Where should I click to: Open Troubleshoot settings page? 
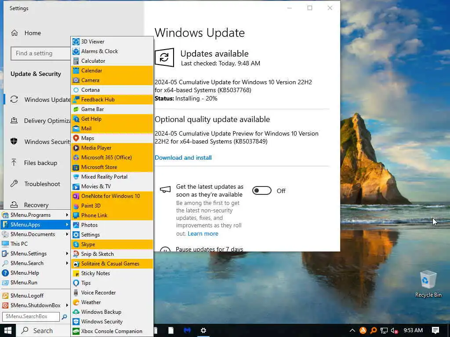35,184
